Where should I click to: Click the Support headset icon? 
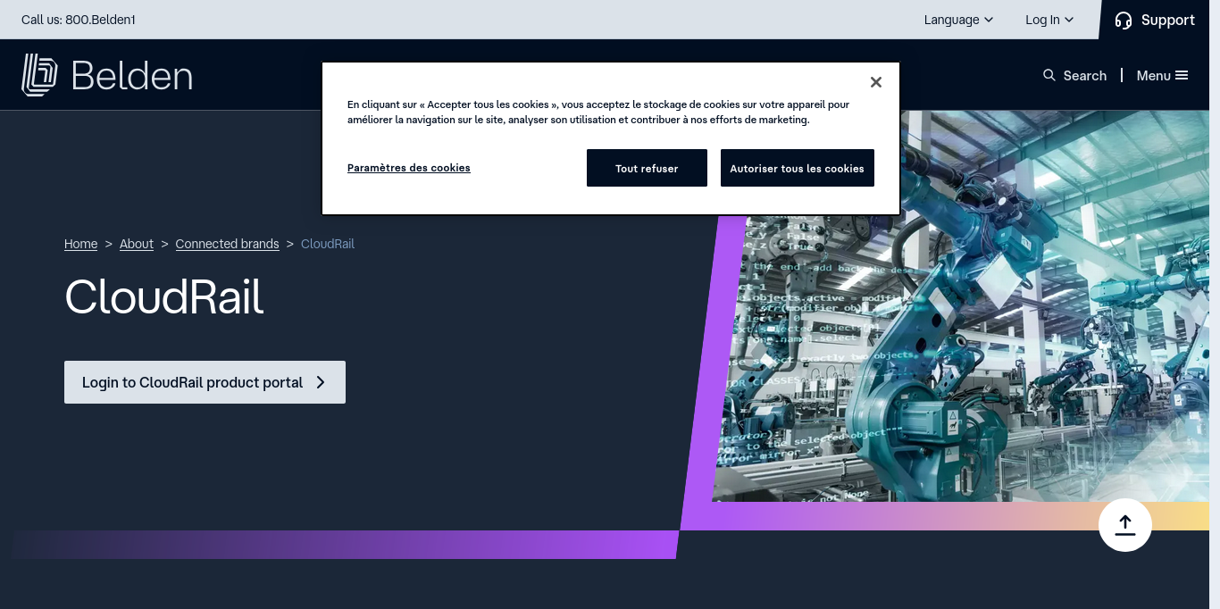pyautogui.click(x=1124, y=21)
